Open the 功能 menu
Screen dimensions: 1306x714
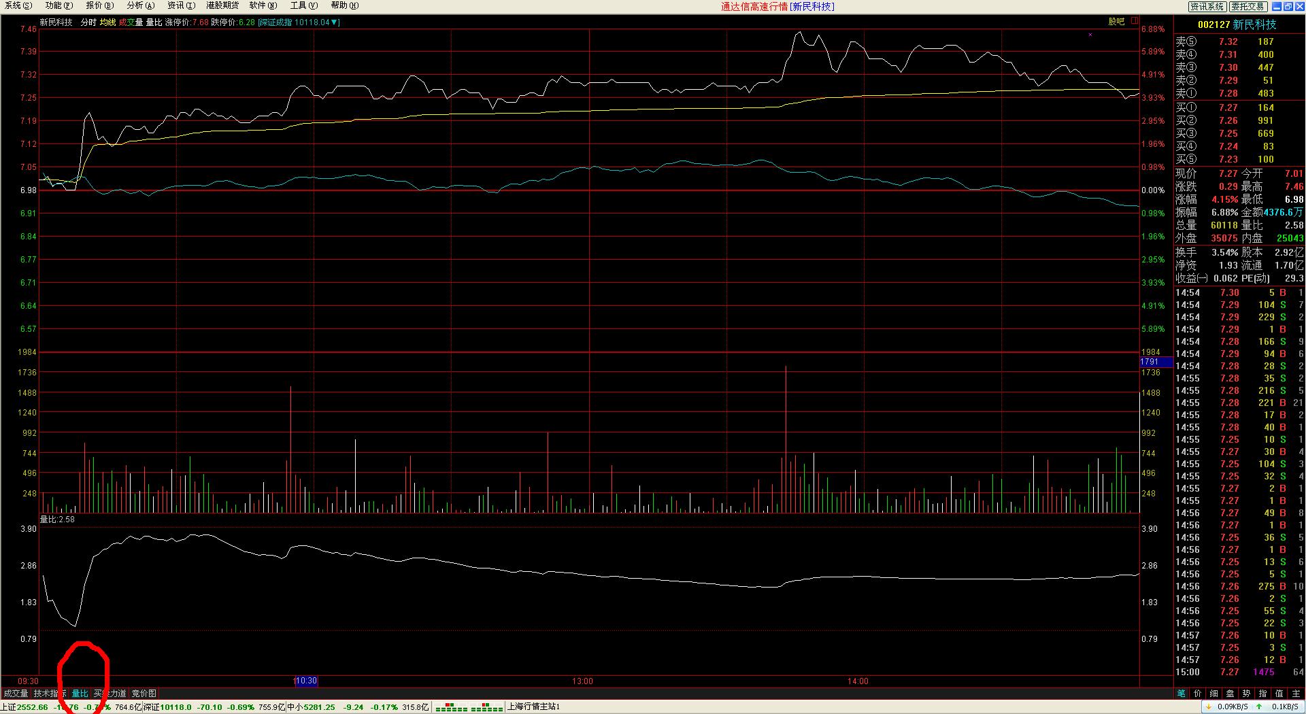(59, 5)
